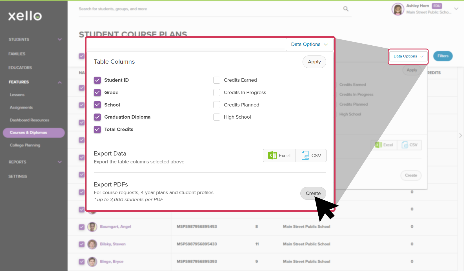464x271 pixels.
Task: Deselect Bilsky, Steven row checkbox
Action: coord(82,244)
